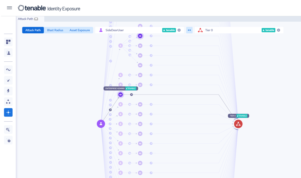301x178 pixels.
Task: Switch to the Asset Exposure tab
Action: tap(80, 30)
